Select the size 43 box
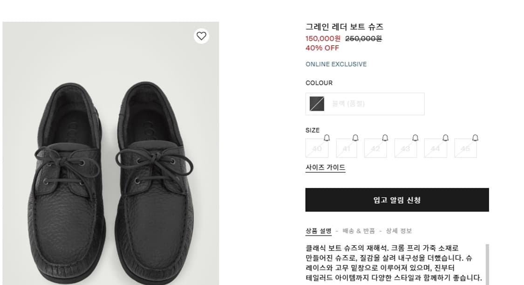The image size is (524, 285). (x=405, y=148)
